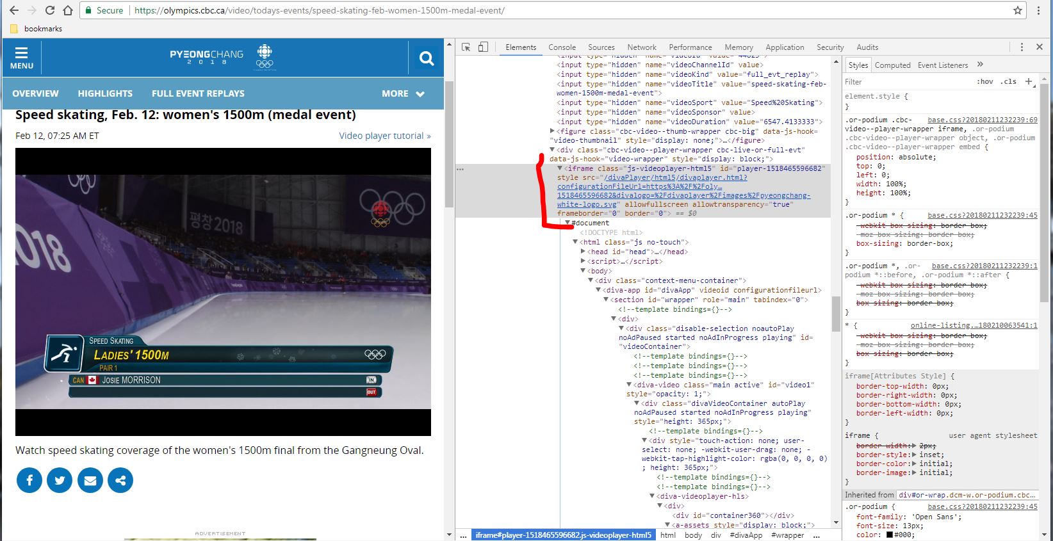Go to the OVERVIEW section
1053x541 pixels.
click(35, 93)
